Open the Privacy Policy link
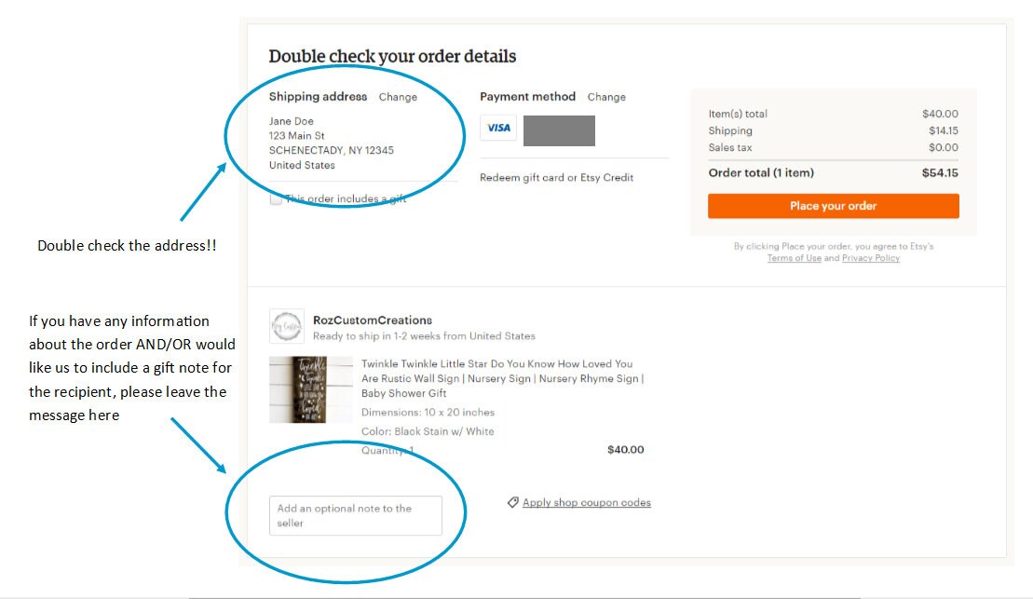The height and width of the screenshot is (599, 1033). click(x=870, y=258)
